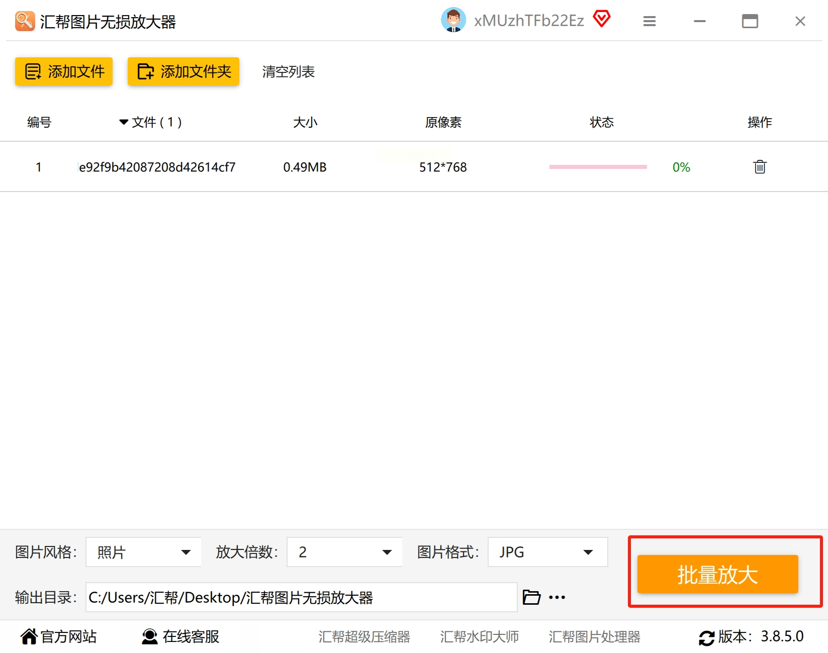Open the hamburger menu in title bar
828x653 pixels.
[649, 21]
